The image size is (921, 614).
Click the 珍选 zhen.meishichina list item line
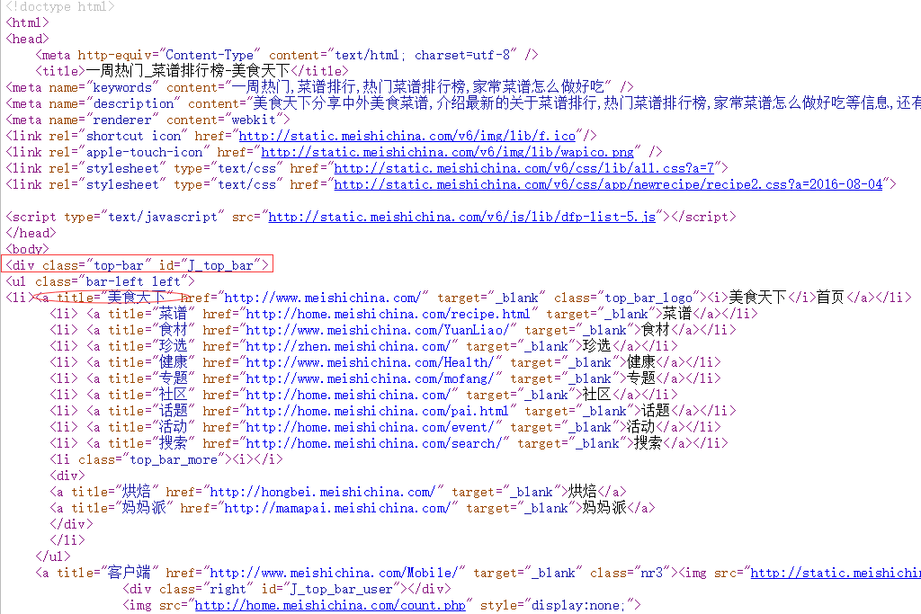click(363, 346)
